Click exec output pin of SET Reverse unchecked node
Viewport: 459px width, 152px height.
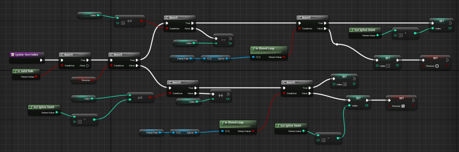pos(447,60)
